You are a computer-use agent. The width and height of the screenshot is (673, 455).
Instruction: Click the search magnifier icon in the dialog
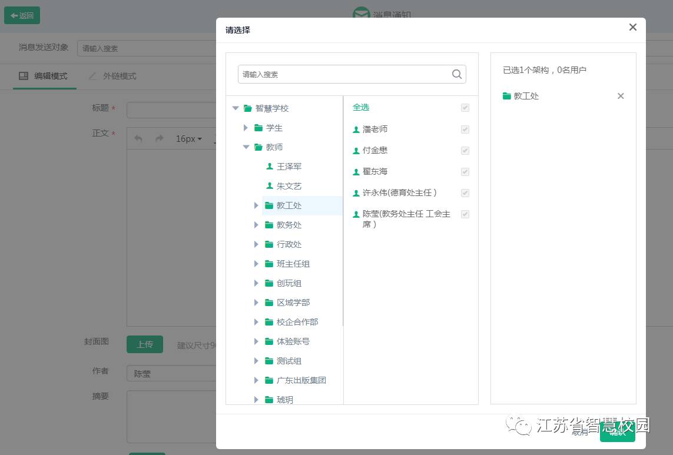pos(457,74)
